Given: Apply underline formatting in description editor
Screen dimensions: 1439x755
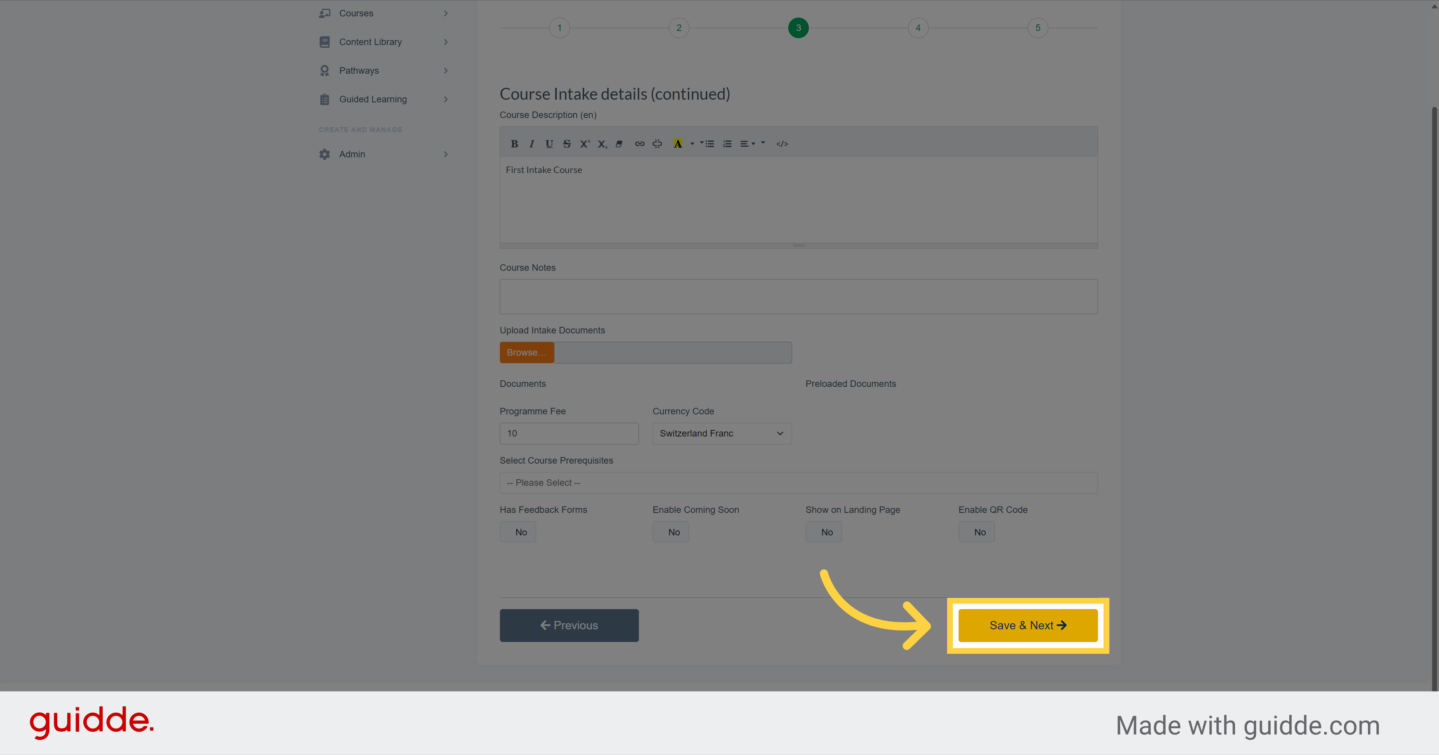Looking at the screenshot, I should tap(549, 144).
